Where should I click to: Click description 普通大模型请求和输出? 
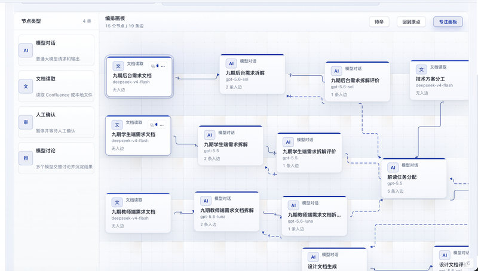[x=57, y=59]
